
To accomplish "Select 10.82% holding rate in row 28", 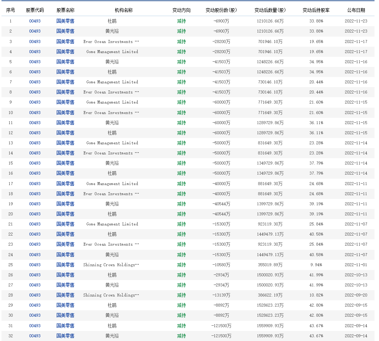I will click(x=316, y=295).
